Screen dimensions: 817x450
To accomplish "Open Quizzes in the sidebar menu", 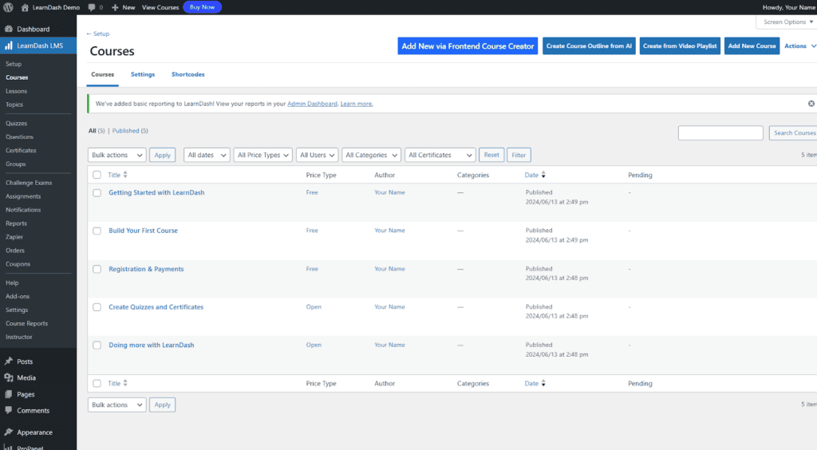I will click(16, 124).
